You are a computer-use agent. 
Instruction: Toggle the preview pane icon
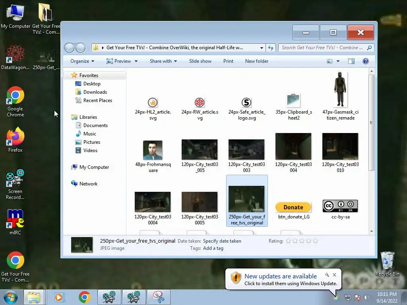[351, 61]
